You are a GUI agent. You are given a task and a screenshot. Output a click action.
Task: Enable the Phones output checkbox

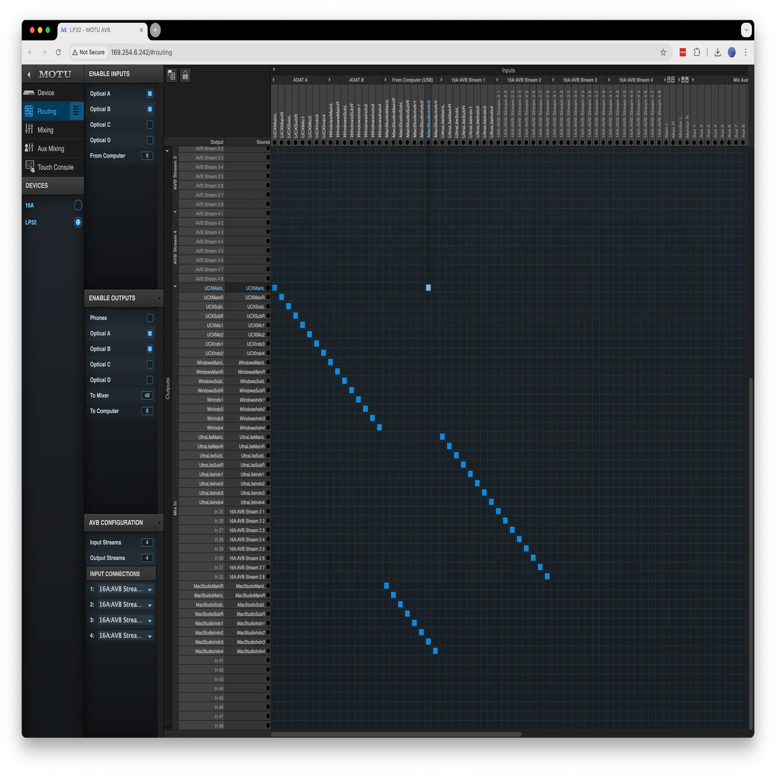point(150,318)
